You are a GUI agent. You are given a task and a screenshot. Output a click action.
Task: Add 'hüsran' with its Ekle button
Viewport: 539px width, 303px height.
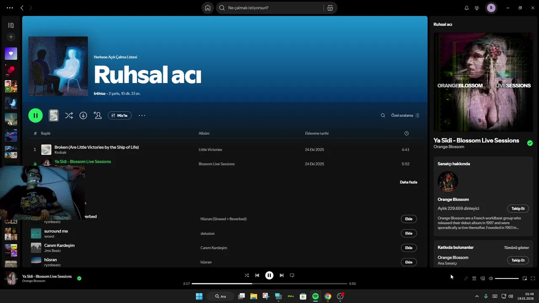tap(408, 262)
